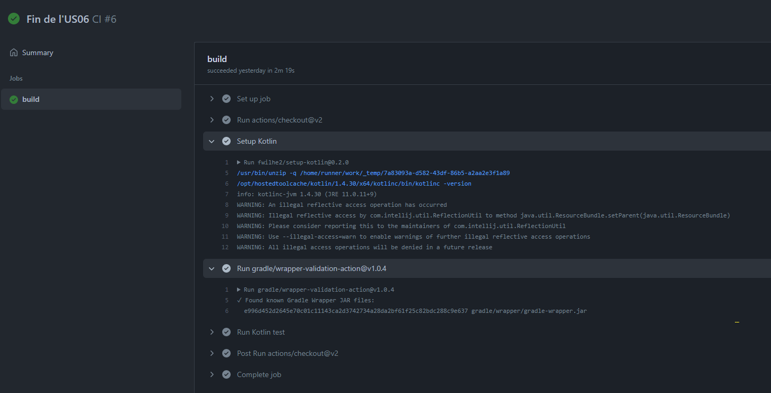Viewport: 771px width, 393px height.
Task: Click the 'Complete job' step title
Action: point(259,374)
